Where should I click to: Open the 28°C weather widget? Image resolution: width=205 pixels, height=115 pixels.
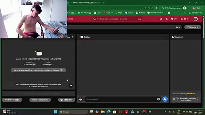coord(9,112)
